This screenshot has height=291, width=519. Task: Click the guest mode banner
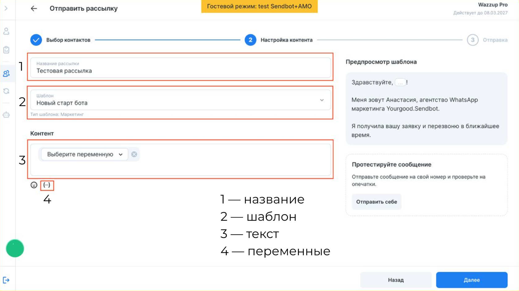coord(259,6)
